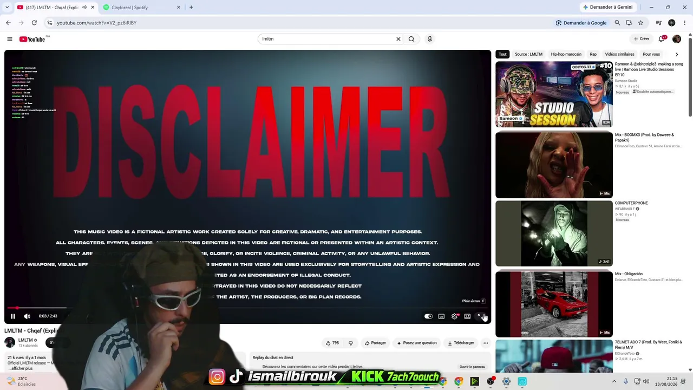This screenshot has height=390, width=693.
Task: Open the Mix - BOOMX3 thumbnail
Action: click(x=554, y=165)
